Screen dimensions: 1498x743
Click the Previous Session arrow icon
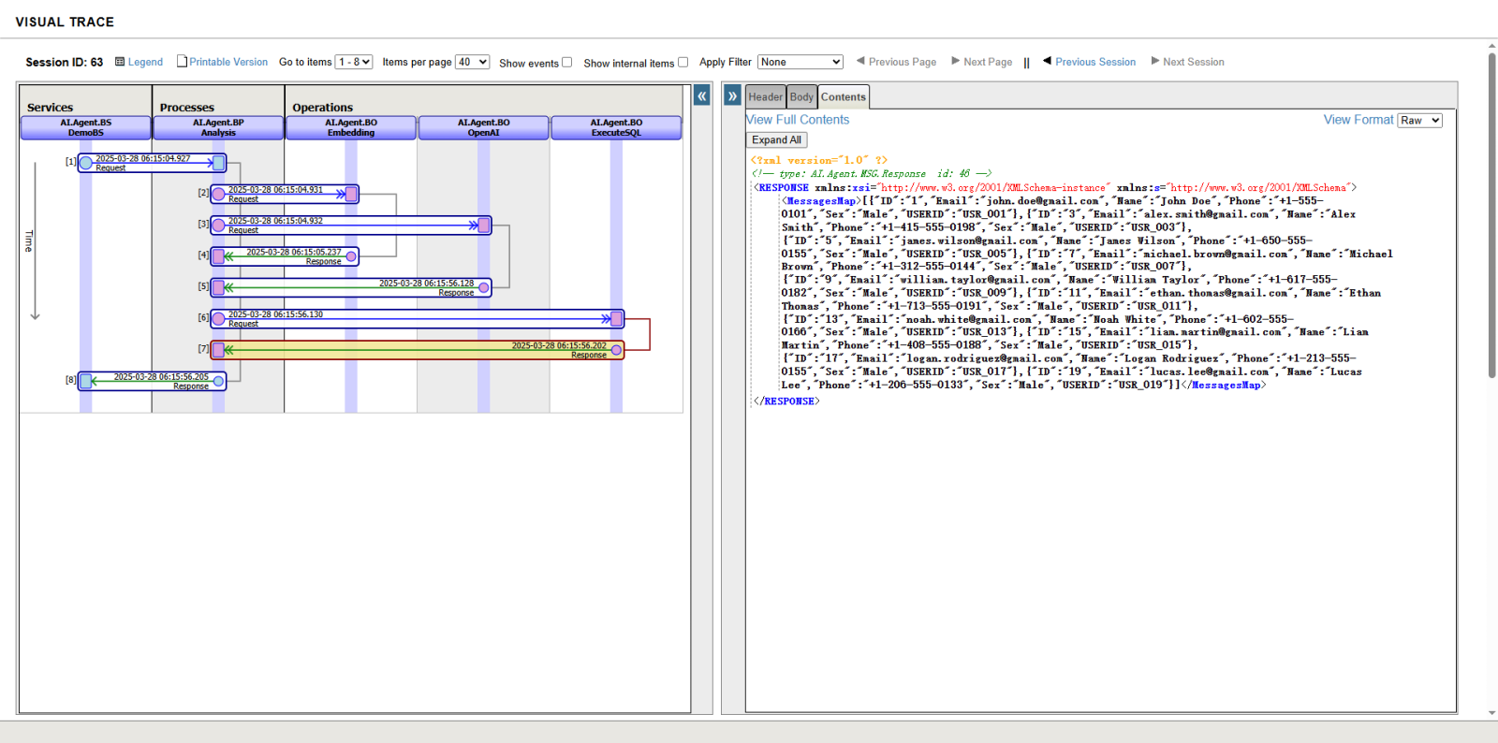pos(1047,61)
